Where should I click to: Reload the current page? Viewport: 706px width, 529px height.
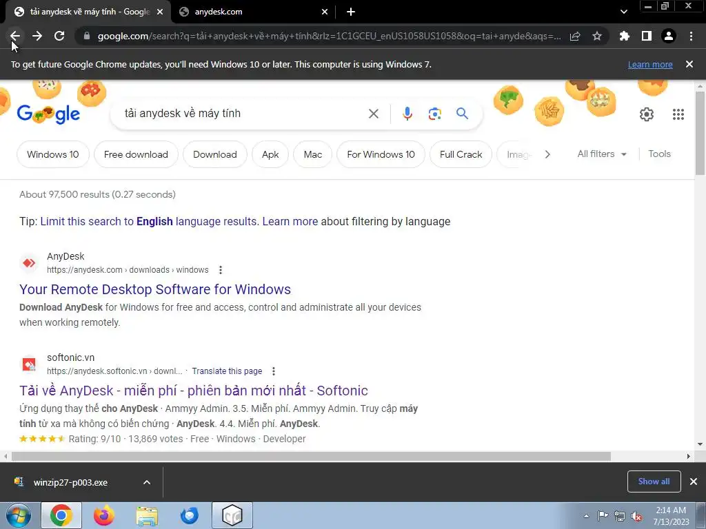(x=59, y=36)
